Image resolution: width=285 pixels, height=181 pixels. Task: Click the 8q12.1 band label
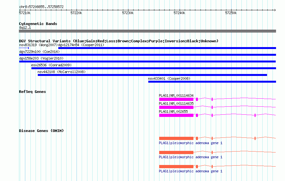coord(25,28)
